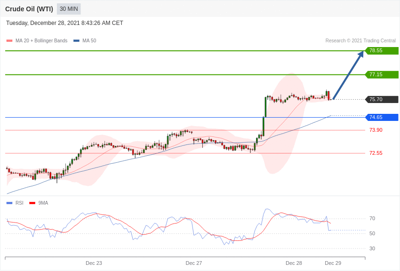Image resolution: width=400 pixels, height=271 pixels.
Task: Click the red 9MA legend swatch
Action: pyautogui.click(x=32, y=203)
